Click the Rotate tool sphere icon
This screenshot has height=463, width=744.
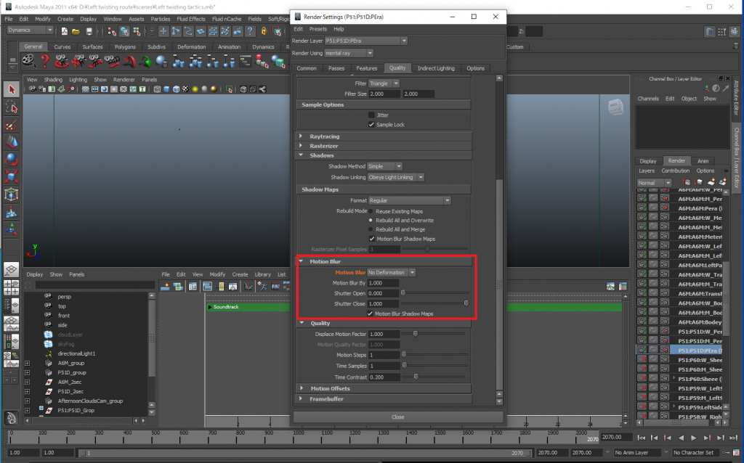[12, 159]
